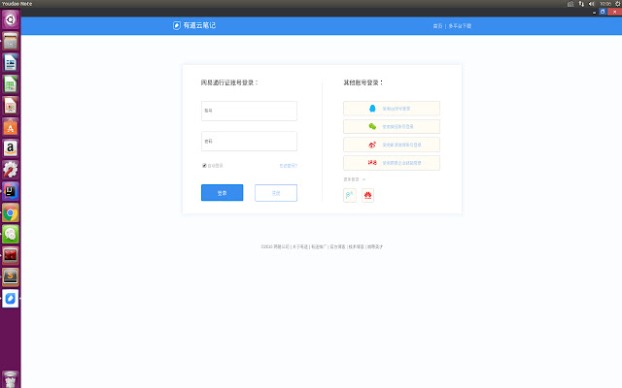Open the forgot password link
Viewport: 622px width, 388px height.
click(288, 166)
